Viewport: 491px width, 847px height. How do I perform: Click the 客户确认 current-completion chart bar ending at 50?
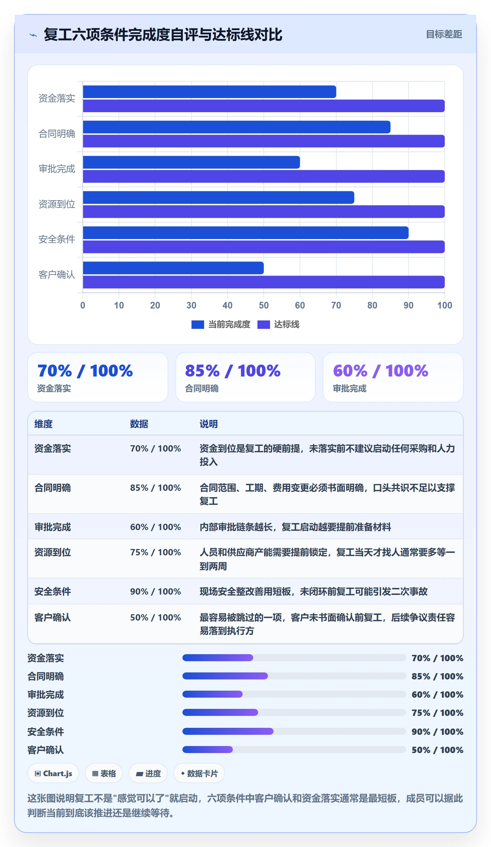tap(173, 268)
